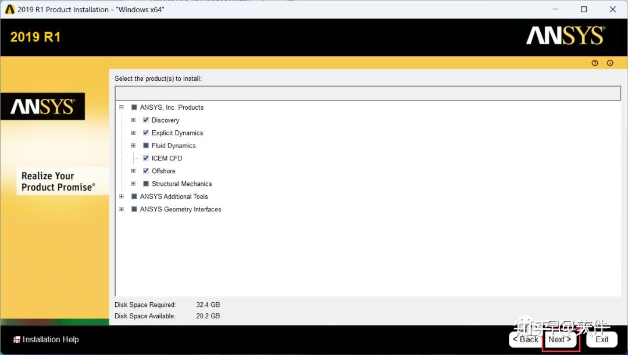Toggle the ANSYS Additional Tools checkbox
This screenshot has width=628, height=355.
coord(134,196)
